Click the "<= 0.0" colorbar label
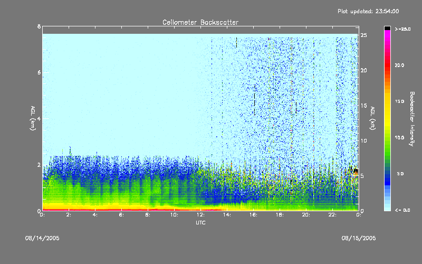 pyautogui.click(x=403, y=210)
